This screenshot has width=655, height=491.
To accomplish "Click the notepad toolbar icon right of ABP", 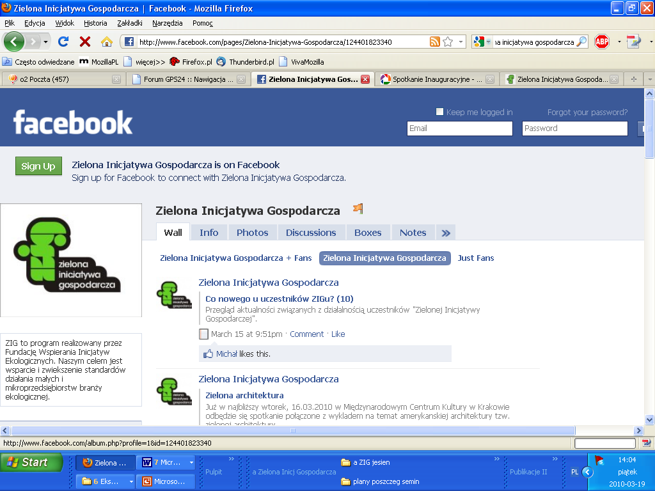I will click(634, 42).
